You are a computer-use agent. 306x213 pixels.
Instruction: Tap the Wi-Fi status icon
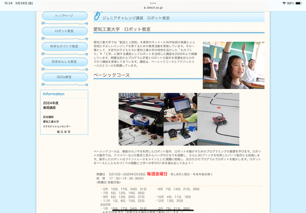284,3
